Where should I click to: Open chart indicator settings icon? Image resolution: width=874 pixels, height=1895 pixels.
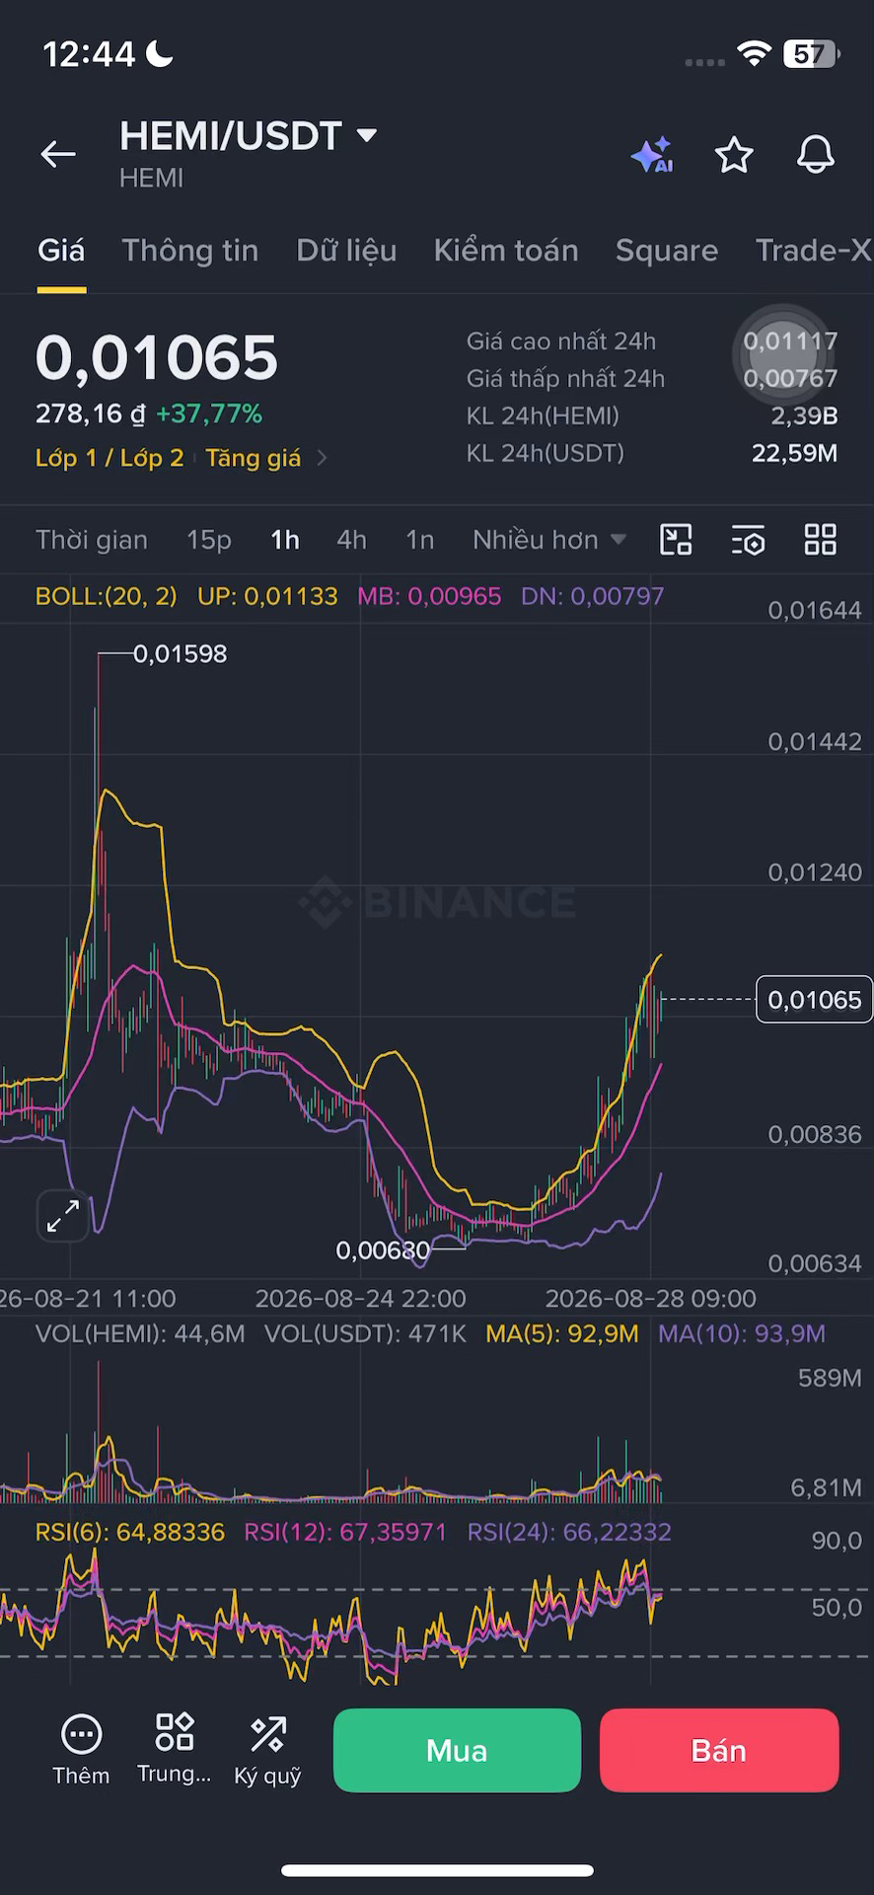[x=748, y=540]
